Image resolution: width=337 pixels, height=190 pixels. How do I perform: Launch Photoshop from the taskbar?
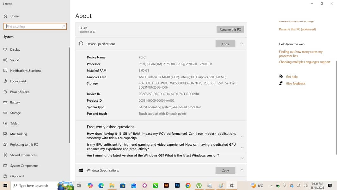(177, 186)
